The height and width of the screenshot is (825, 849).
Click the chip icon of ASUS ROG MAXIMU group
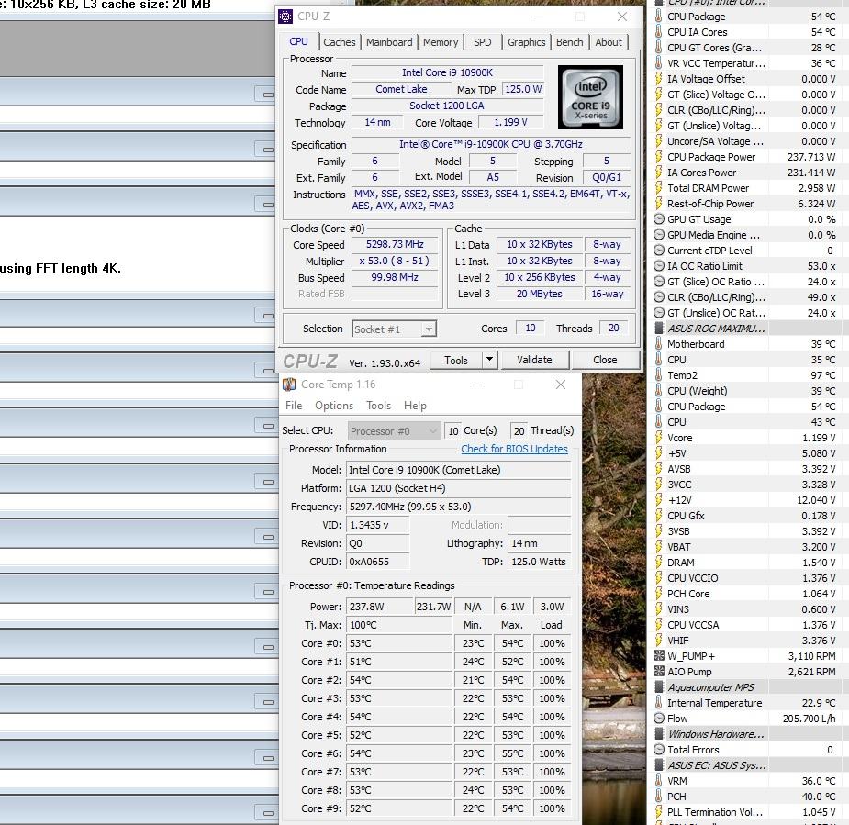point(658,328)
